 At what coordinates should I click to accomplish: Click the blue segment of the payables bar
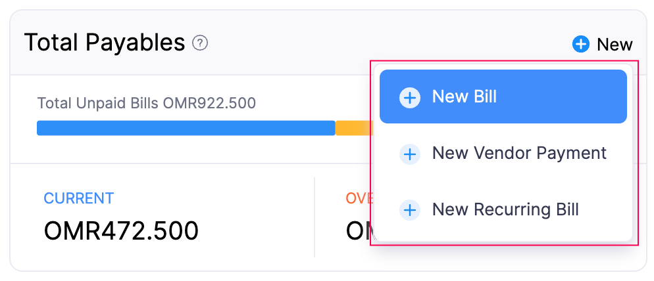186,128
